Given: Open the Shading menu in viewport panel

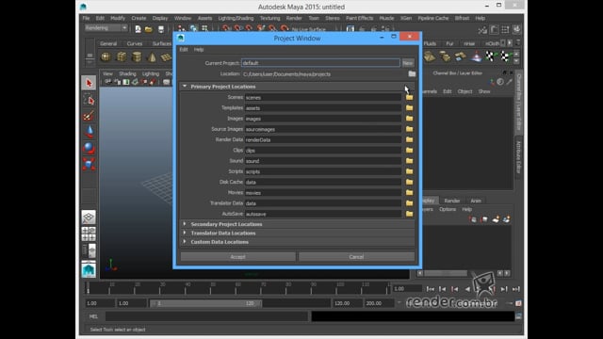Looking at the screenshot, I should (127, 73).
